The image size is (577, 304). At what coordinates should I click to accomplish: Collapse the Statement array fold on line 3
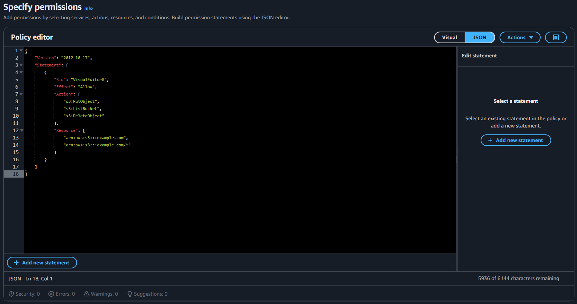pos(21,65)
